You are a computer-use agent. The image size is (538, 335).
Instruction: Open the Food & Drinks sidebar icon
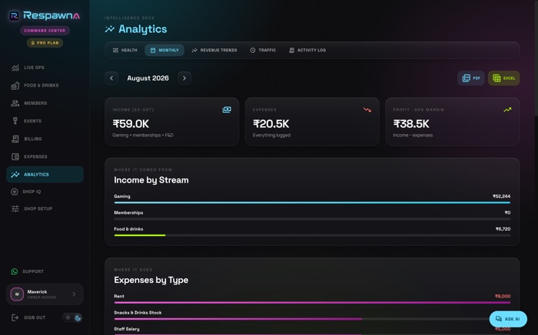15,86
